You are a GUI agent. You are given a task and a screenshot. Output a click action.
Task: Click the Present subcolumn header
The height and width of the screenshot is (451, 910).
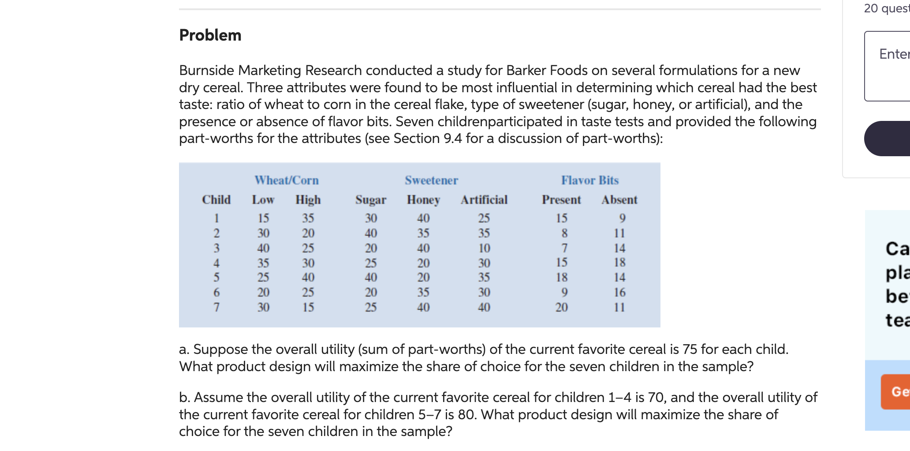click(560, 199)
